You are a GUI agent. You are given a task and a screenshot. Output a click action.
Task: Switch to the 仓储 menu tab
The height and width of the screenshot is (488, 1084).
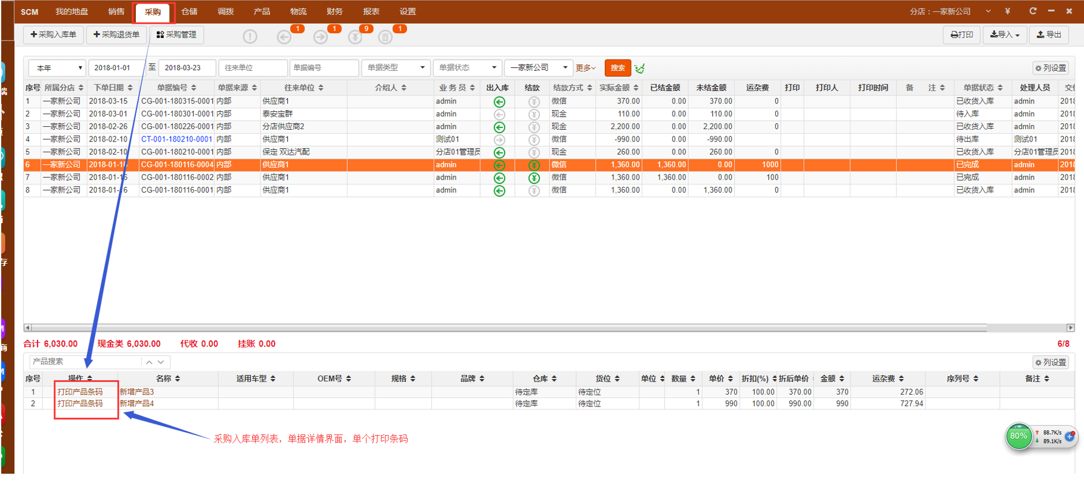190,12
